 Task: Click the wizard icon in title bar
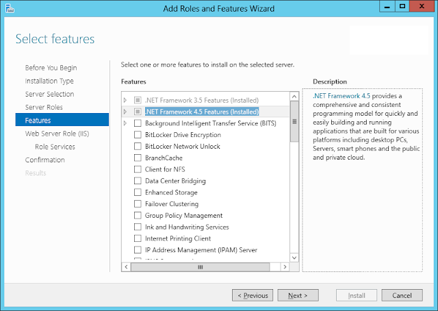pyautogui.click(x=10, y=8)
